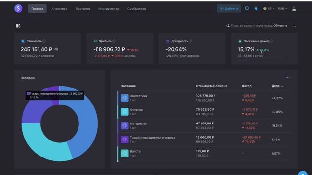Switch to the Портфель section
The height and width of the screenshot is (175, 312).
[x=83, y=9]
